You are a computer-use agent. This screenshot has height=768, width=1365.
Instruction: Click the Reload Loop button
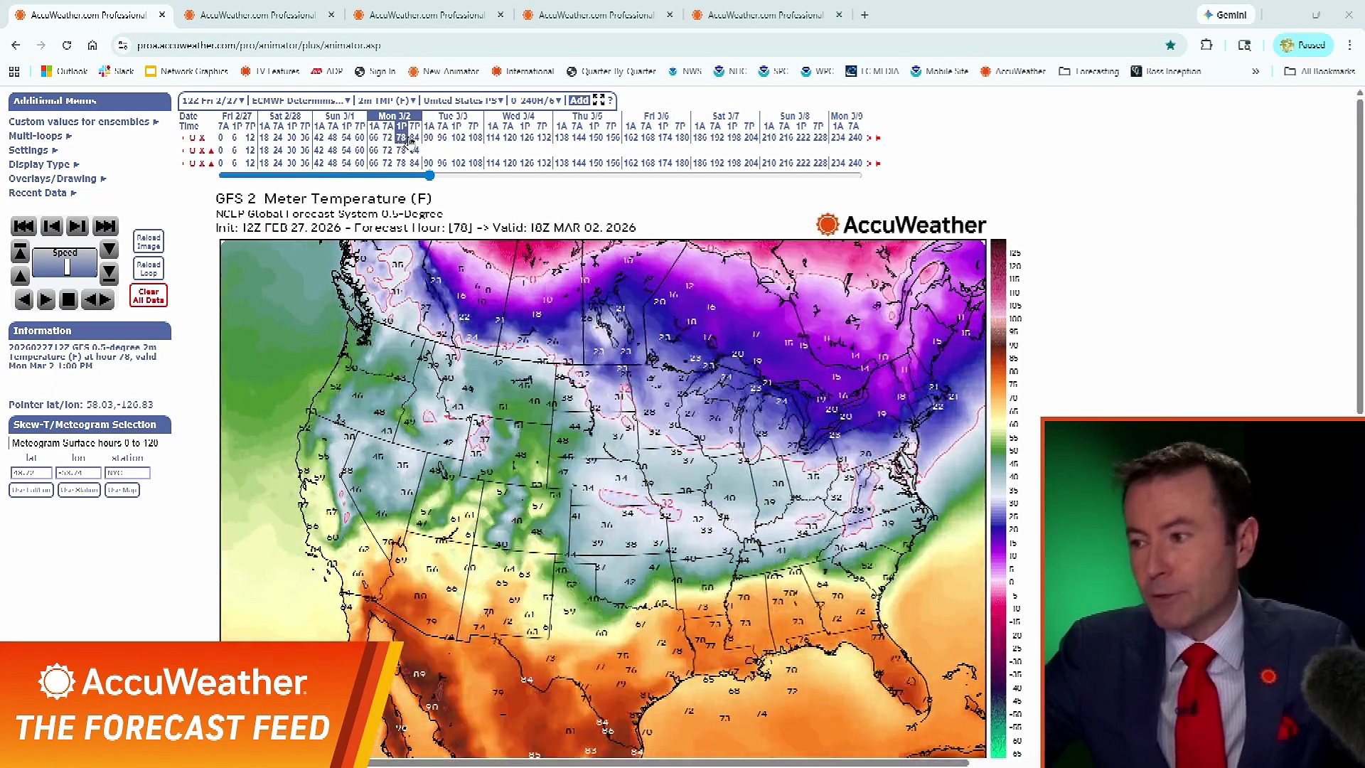[149, 268]
